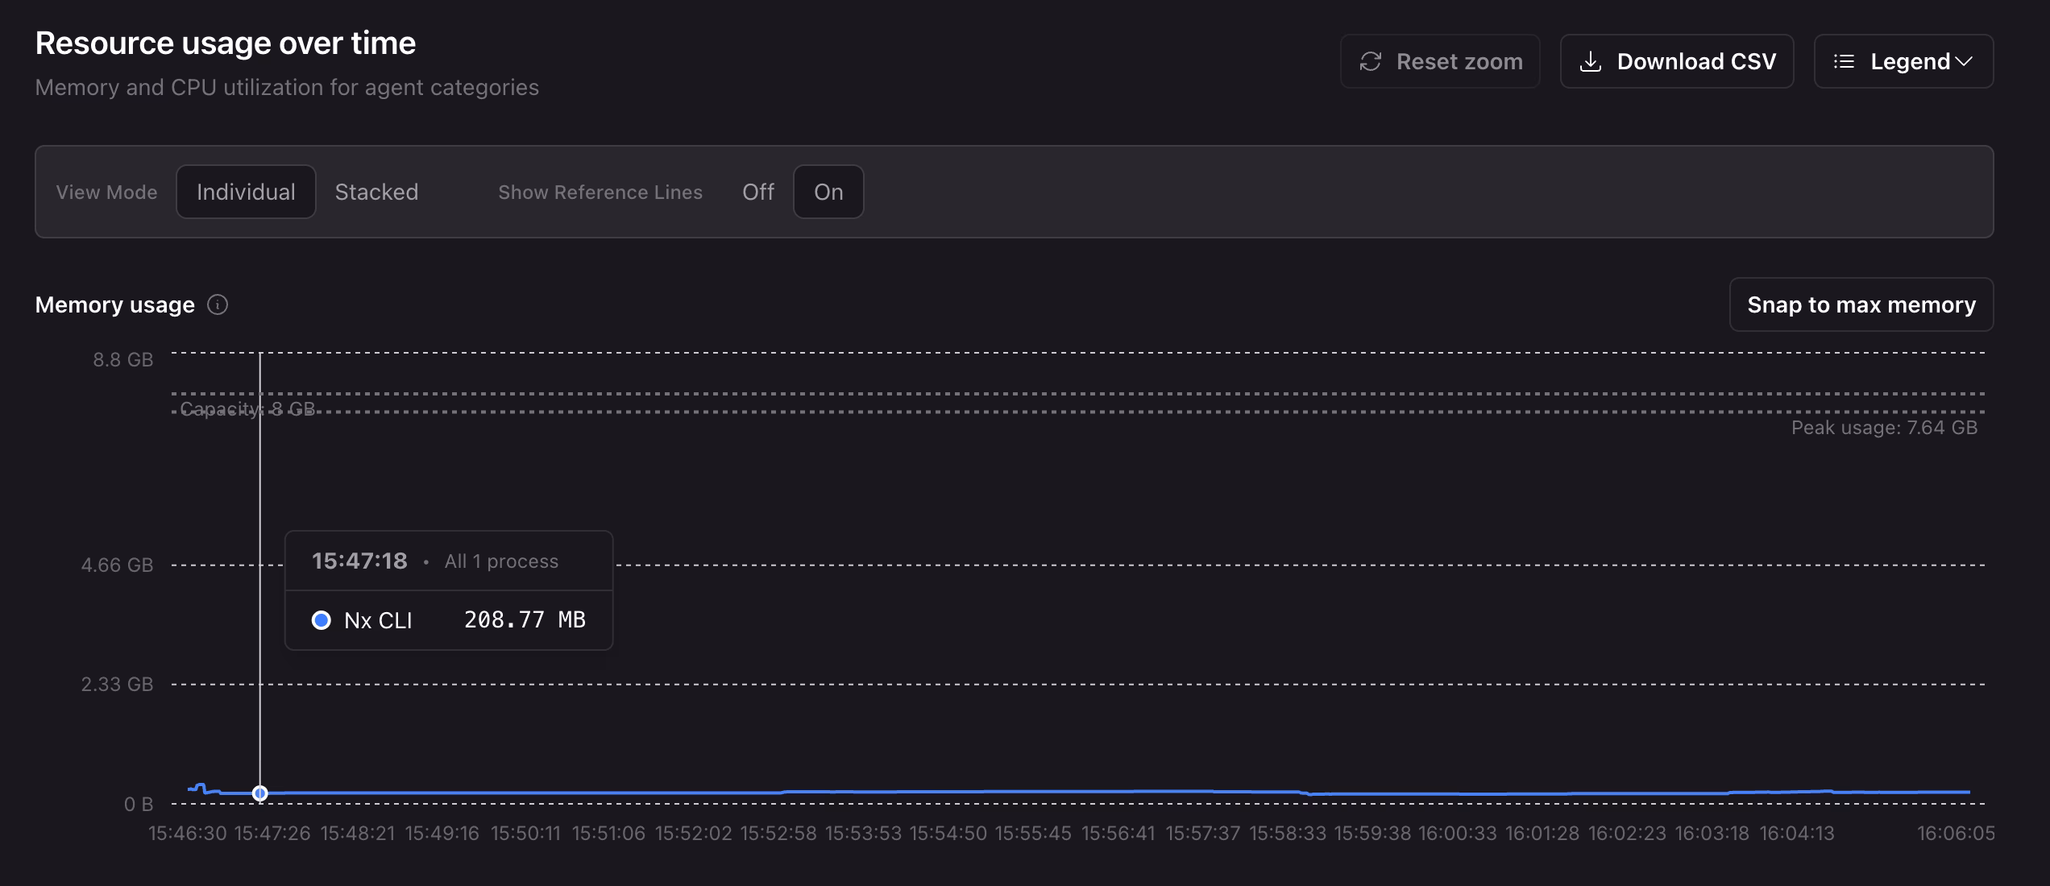2050x886 pixels.
Task: Click the Reset zoom label
Action: 1459,61
